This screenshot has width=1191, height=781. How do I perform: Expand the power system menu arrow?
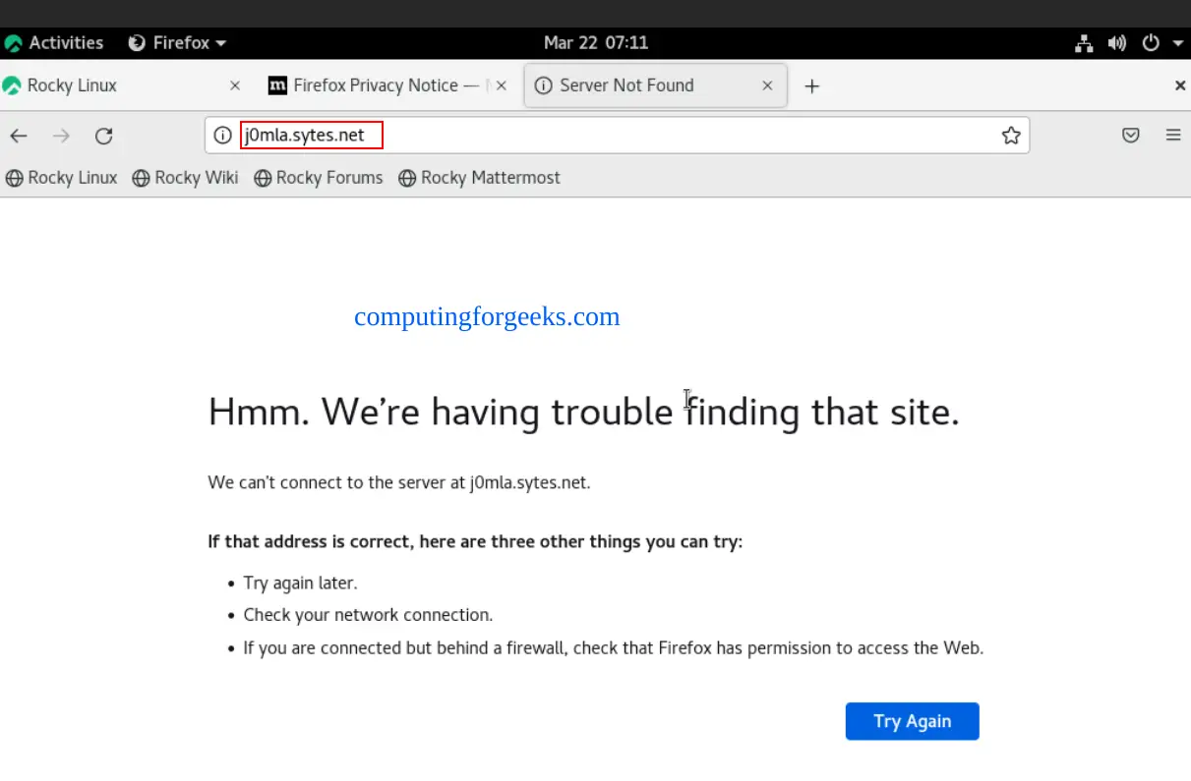pyautogui.click(x=1178, y=43)
